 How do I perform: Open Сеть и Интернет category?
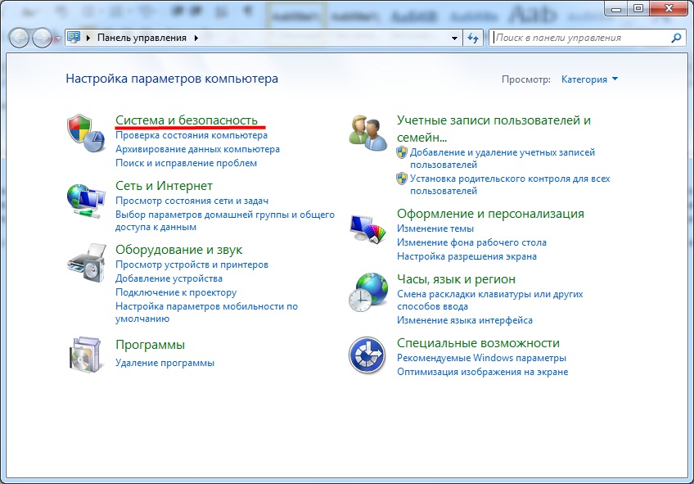point(164,186)
